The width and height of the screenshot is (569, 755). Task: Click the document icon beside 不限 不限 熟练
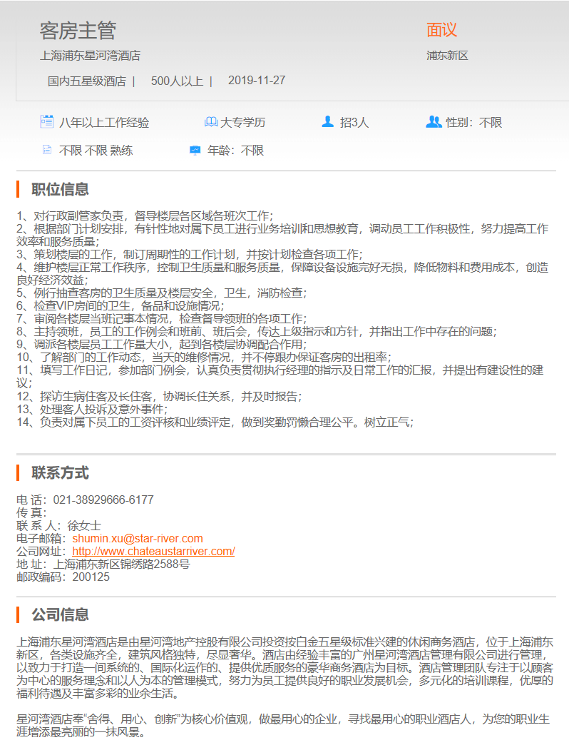(x=46, y=151)
